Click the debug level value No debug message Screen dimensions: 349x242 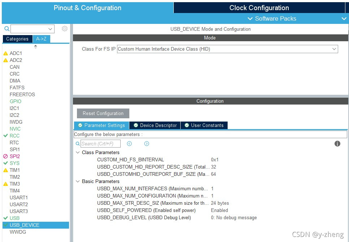click(234, 218)
